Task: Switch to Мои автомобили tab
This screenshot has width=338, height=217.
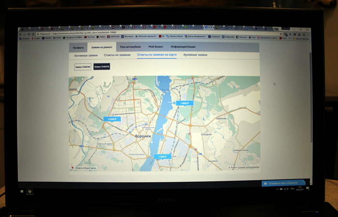Action: [x=129, y=47]
